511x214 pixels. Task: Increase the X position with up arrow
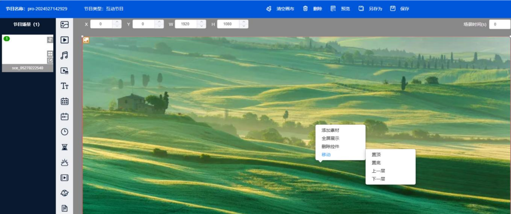pos(117,22)
